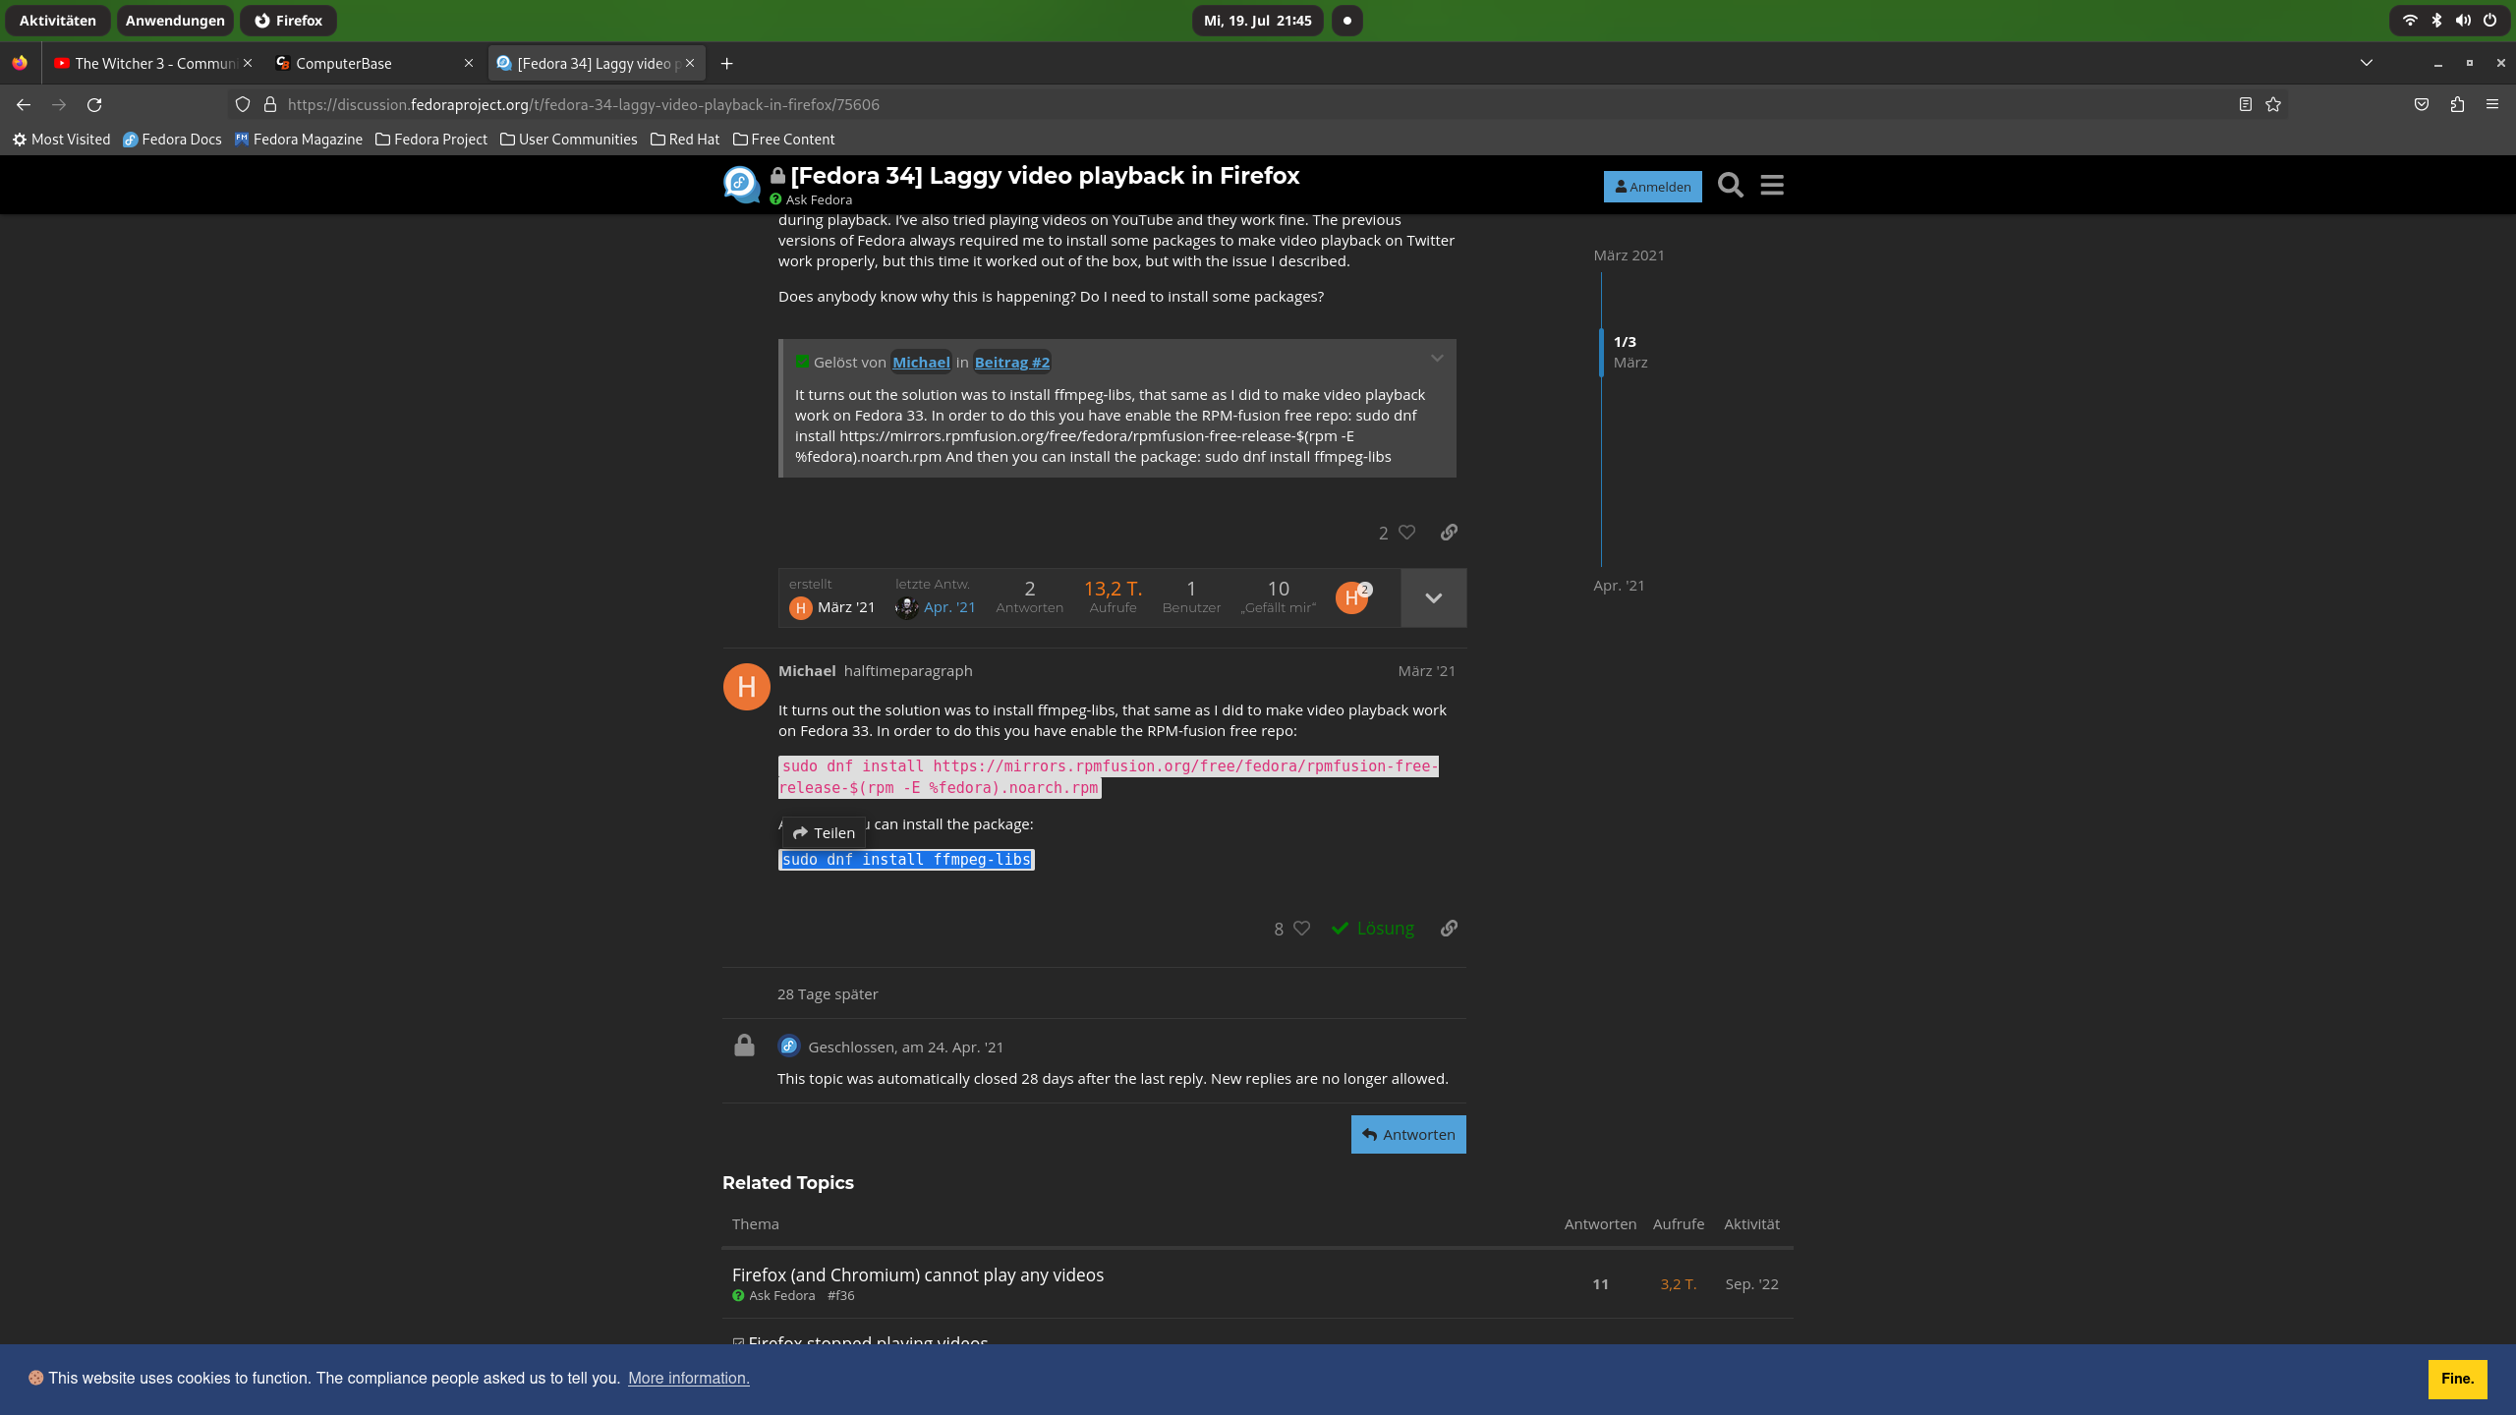
Task: Open User Communities bookmark folder
Action: [x=569, y=140]
